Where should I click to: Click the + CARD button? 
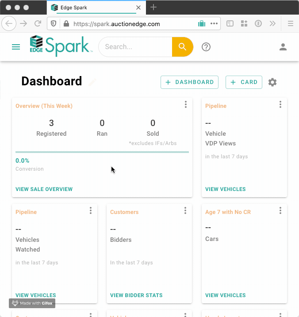(244, 82)
